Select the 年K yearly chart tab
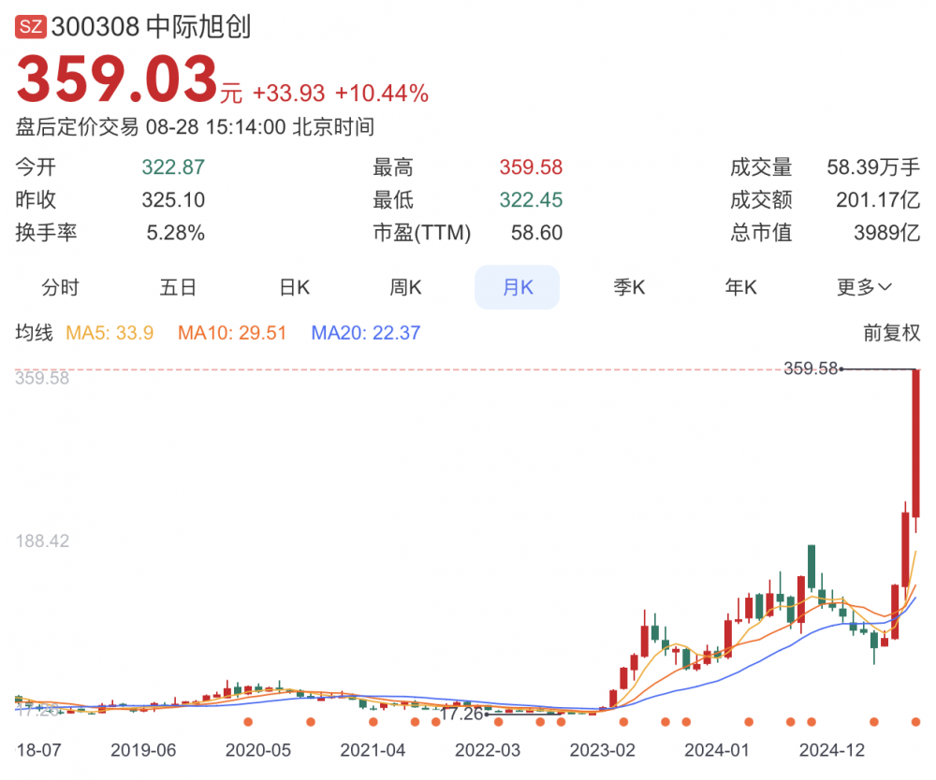Image resolution: width=936 pixels, height=780 pixels. [740, 287]
